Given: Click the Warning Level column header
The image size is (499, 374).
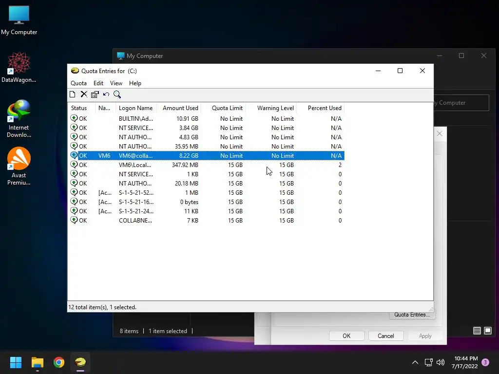Looking at the screenshot, I should 271,108.
